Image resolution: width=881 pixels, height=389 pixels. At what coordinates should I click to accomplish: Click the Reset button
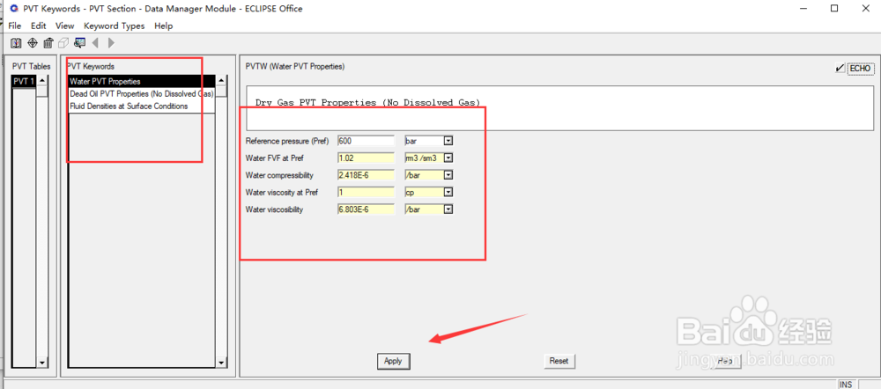point(559,361)
